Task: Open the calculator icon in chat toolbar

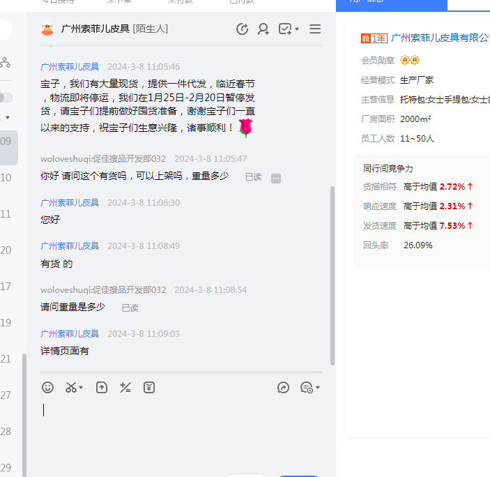Action: tap(125, 387)
